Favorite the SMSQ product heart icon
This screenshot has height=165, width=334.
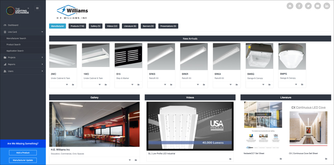point(263,85)
